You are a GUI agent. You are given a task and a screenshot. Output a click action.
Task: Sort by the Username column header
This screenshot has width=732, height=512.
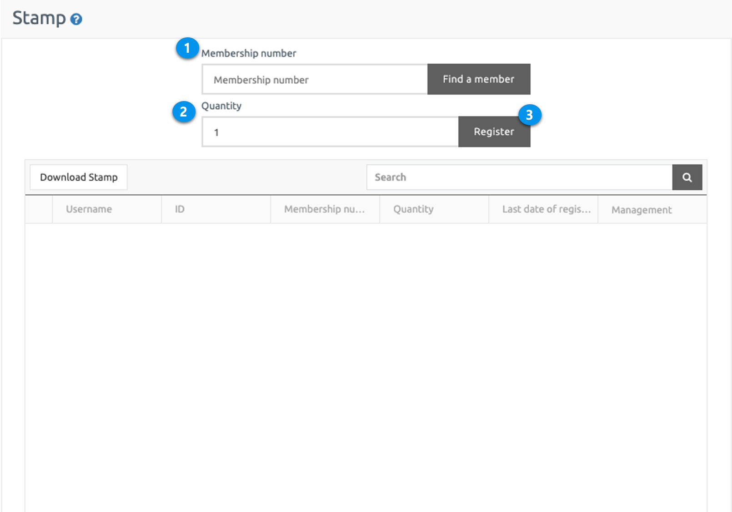point(89,209)
